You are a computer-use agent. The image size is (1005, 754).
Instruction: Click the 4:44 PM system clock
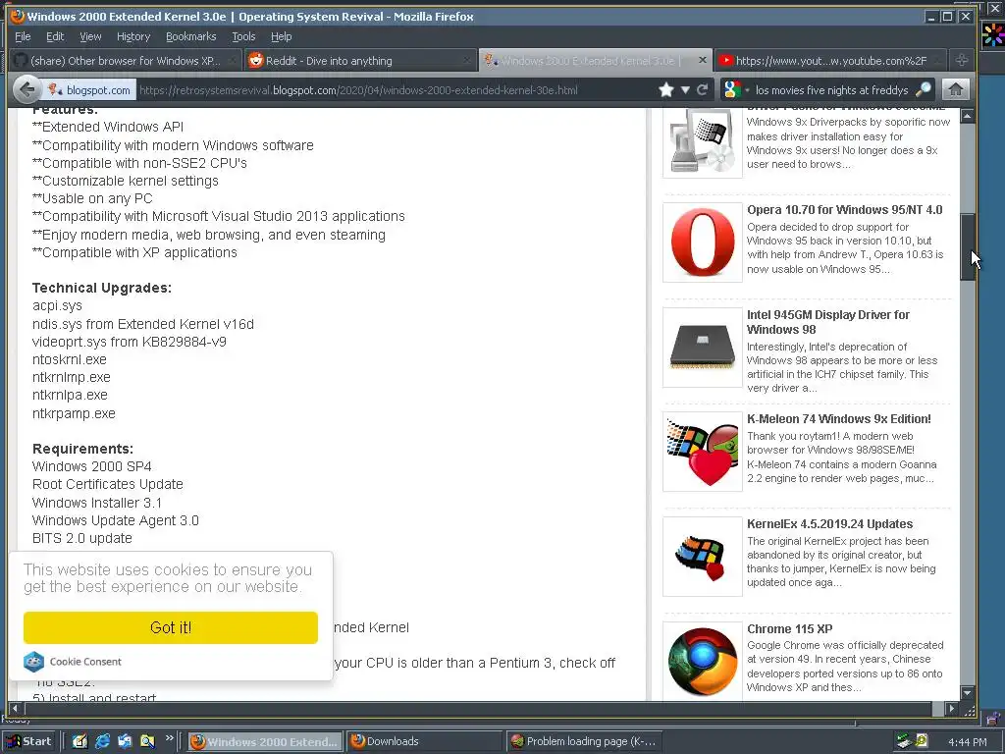point(967,742)
